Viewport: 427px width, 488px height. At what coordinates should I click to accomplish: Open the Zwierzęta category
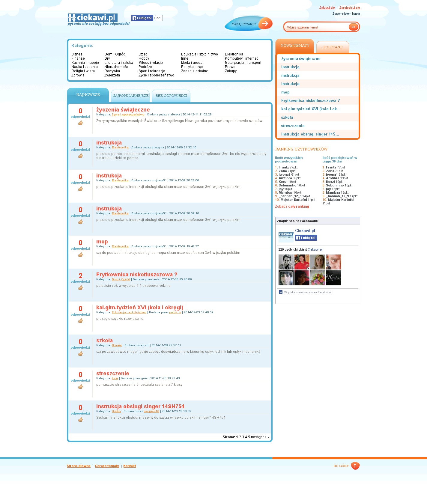tap(112, 75)
